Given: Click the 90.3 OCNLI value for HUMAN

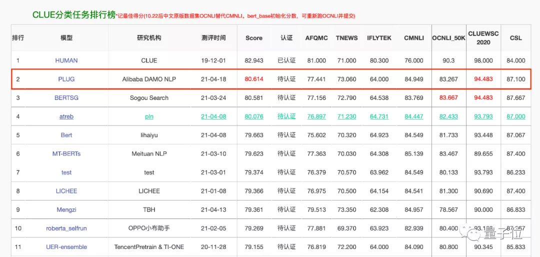Looking at the screenshot, I should coord(448,60).
